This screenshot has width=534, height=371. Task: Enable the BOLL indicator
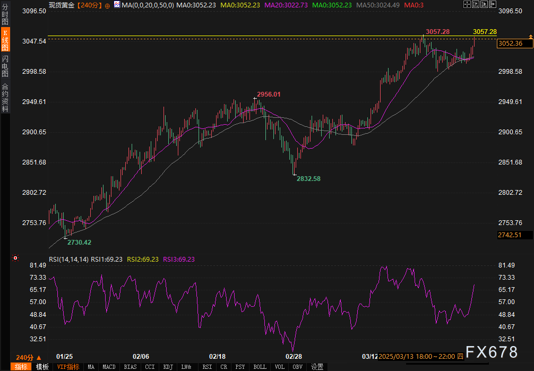point(260,367)
